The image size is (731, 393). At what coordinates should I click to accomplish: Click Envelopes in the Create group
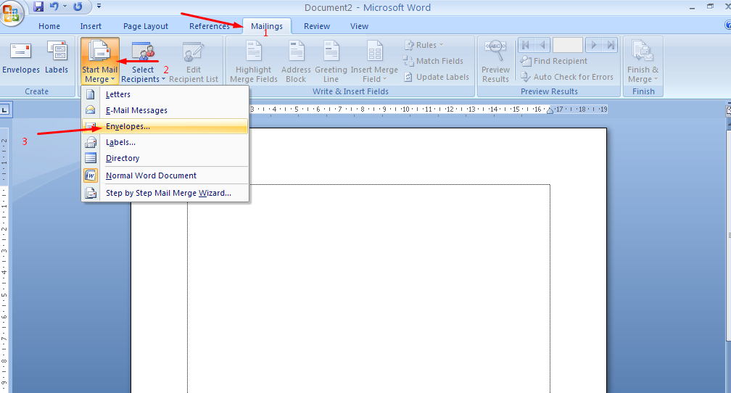[20, 57]
